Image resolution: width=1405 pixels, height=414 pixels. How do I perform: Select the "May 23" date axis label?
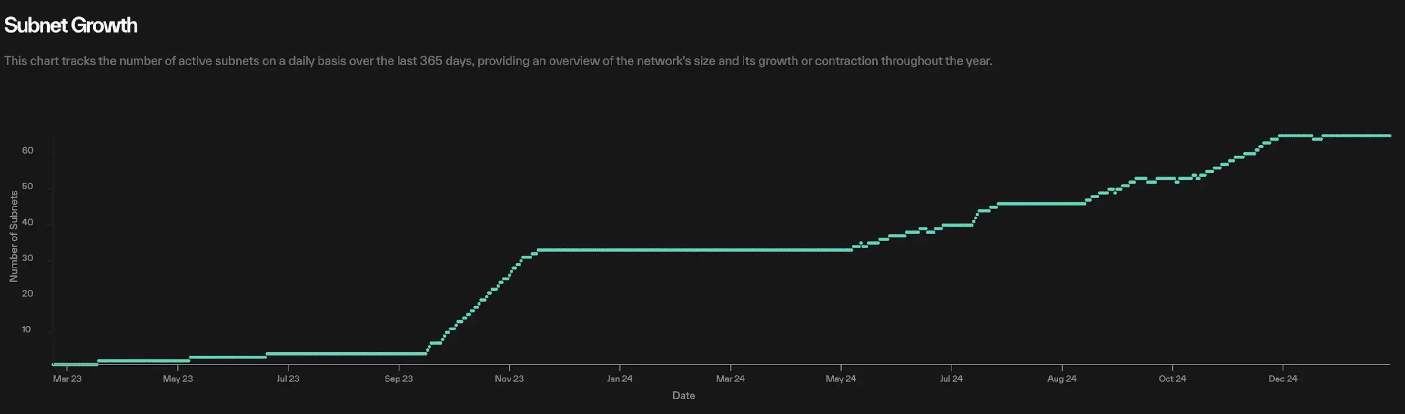pyautogui.click(x=178, y=379)
